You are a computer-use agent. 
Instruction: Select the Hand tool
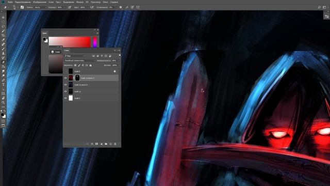[3, 98]
